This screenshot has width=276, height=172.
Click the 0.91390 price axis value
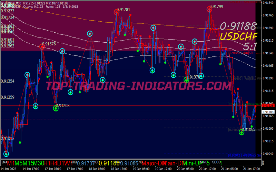point(268,78)
